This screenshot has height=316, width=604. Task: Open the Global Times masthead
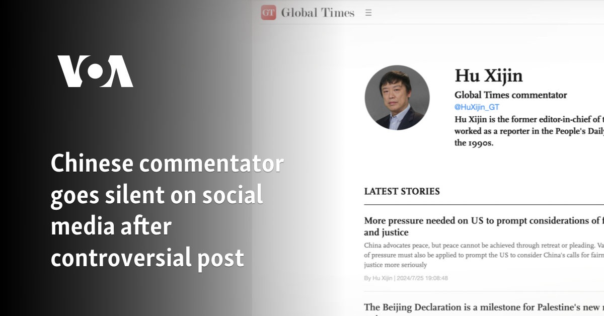[x=318, y=13]
